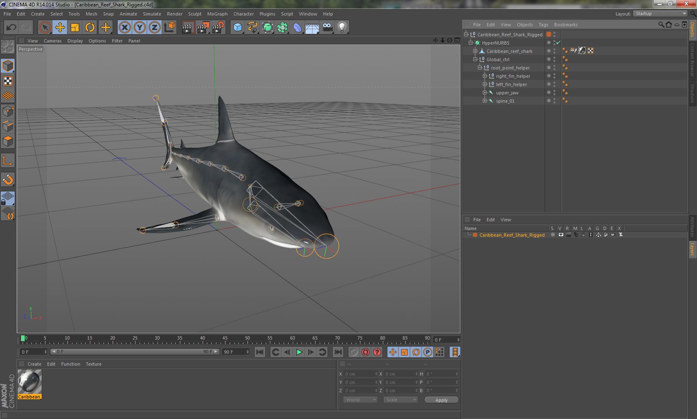Open the deformer objects icon
697x419 pixels.
[297, 27]
